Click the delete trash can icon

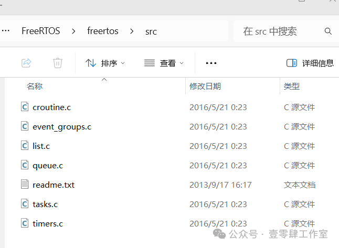click(58, 63)
